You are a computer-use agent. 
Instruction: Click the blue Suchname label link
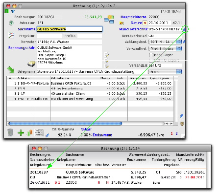pyautogui.click(x=26, y=29)
